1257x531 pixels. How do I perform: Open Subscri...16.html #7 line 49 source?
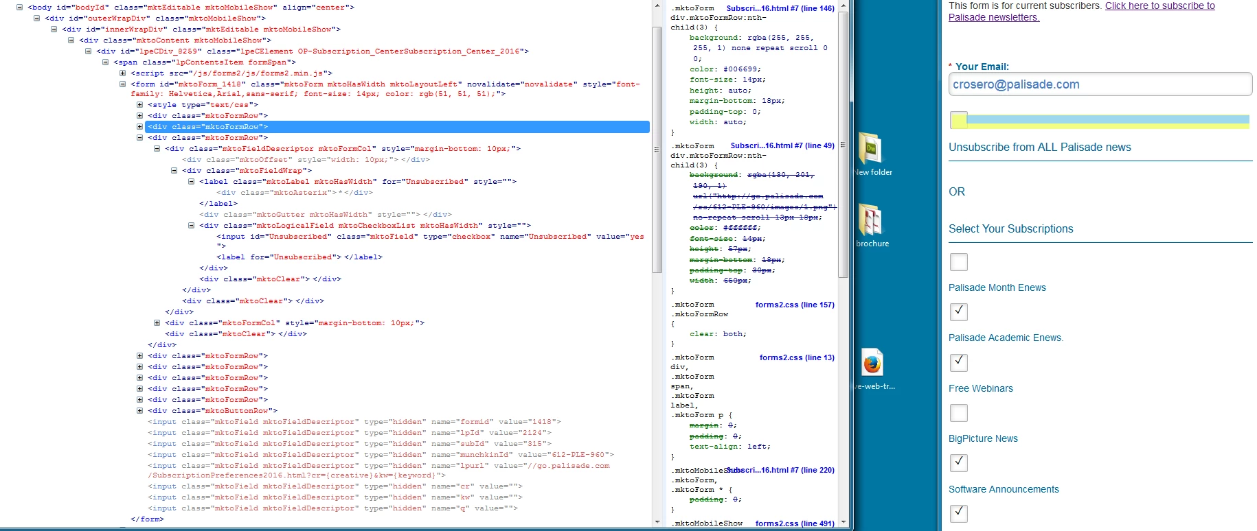(x=782, y=145)
